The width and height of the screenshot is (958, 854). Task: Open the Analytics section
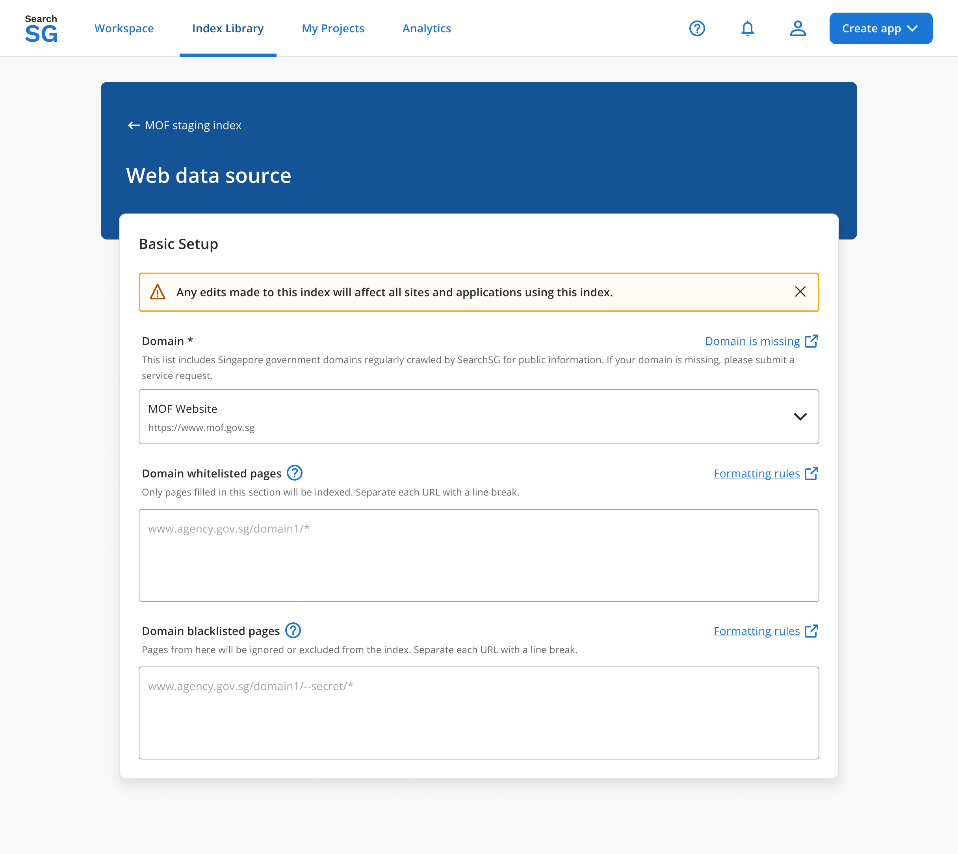pyautogui.click(x=427, y=28)
